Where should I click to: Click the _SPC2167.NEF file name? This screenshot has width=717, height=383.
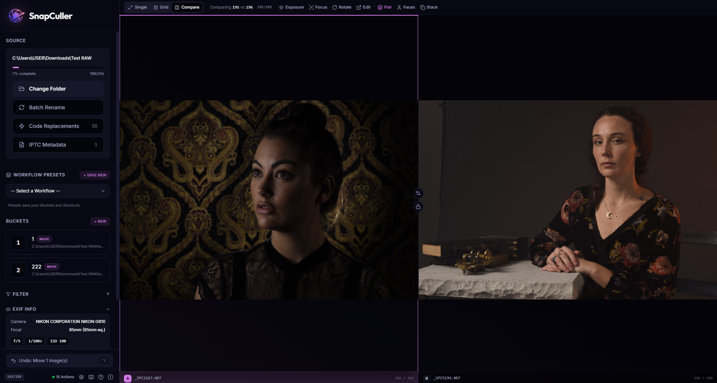[148, 378]
